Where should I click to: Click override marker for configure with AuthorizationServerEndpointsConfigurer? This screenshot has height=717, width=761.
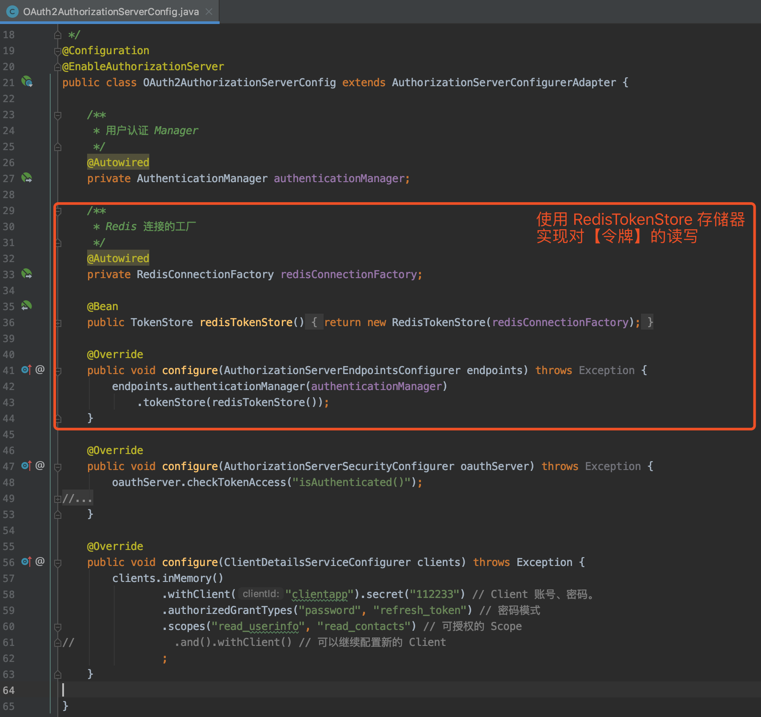coord(26,370)
